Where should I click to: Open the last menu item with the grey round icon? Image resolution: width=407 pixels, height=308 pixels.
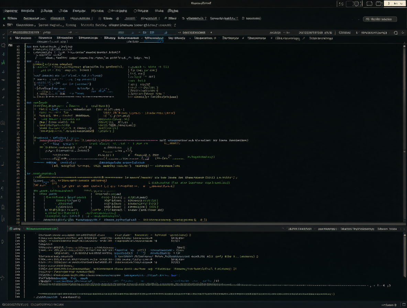(x=173, y=11)
